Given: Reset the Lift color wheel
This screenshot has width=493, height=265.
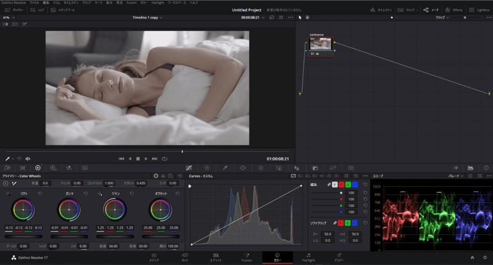Looking at the screenshot, I should (40, 194).
